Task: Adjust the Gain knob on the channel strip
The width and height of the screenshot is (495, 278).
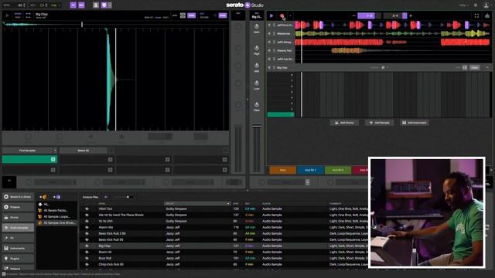Action: tap(257, 26)
